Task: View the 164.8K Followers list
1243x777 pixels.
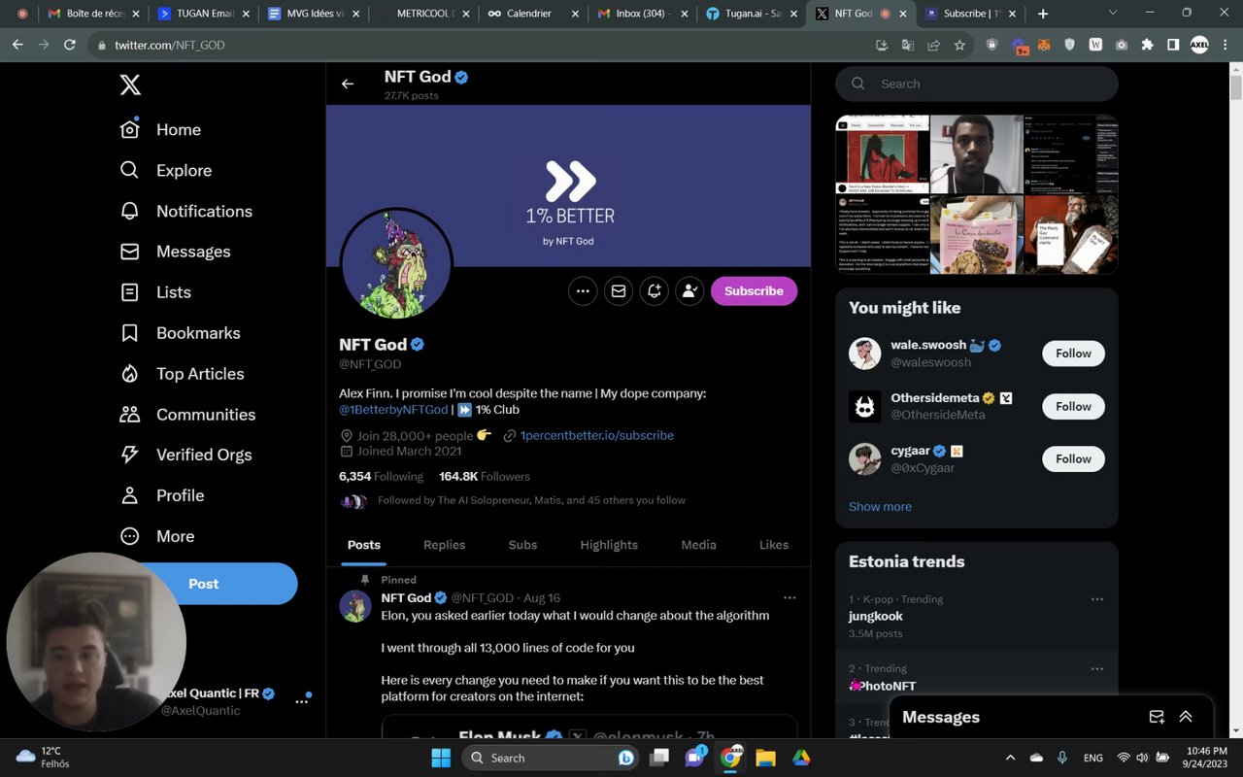Action: 485,476
